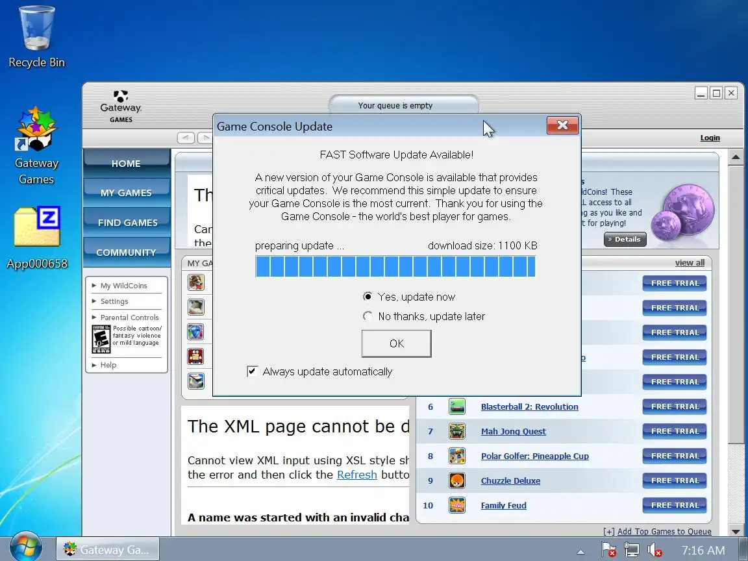Uncheck 'Always update automatically' checkbox
The image size is (748, 561).
point(253,371)
